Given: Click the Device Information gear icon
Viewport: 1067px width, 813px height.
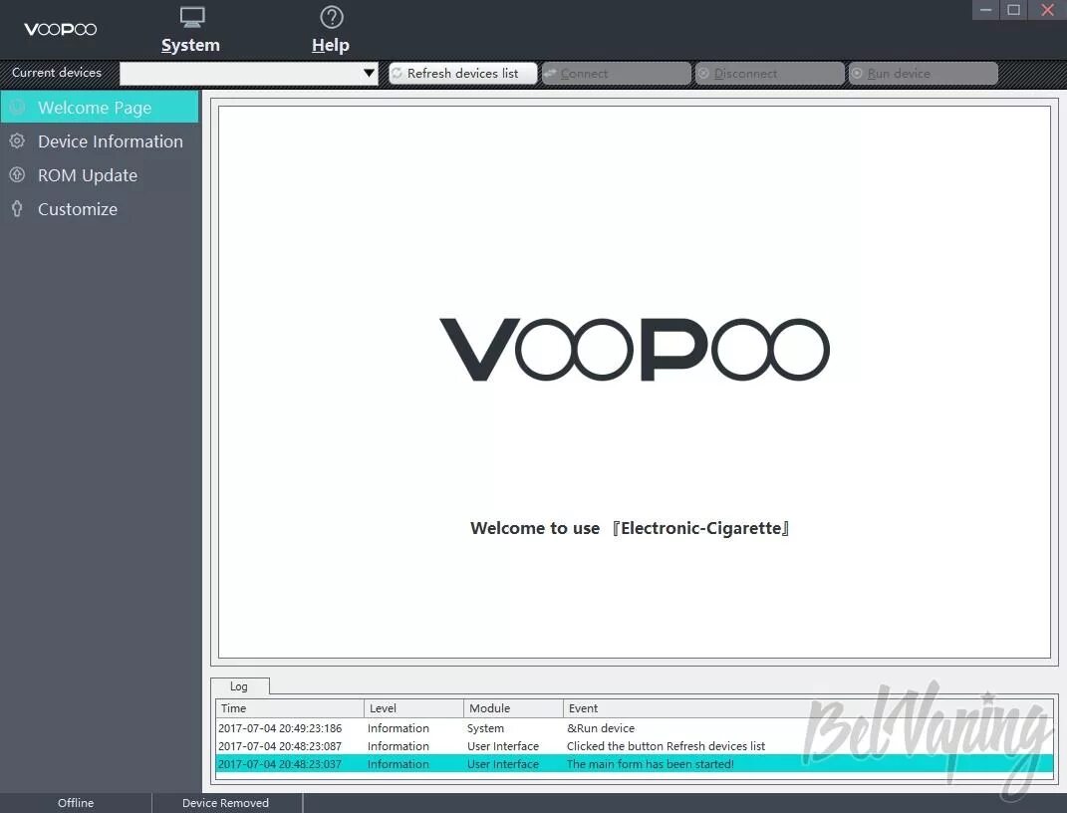Looking at the screenshot, I should coord(18,140).
